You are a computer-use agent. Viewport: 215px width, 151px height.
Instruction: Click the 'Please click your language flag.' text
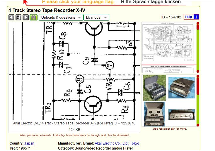78,2
